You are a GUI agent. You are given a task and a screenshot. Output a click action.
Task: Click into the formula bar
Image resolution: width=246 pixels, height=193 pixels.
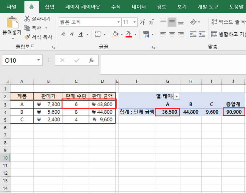[173, 65]
